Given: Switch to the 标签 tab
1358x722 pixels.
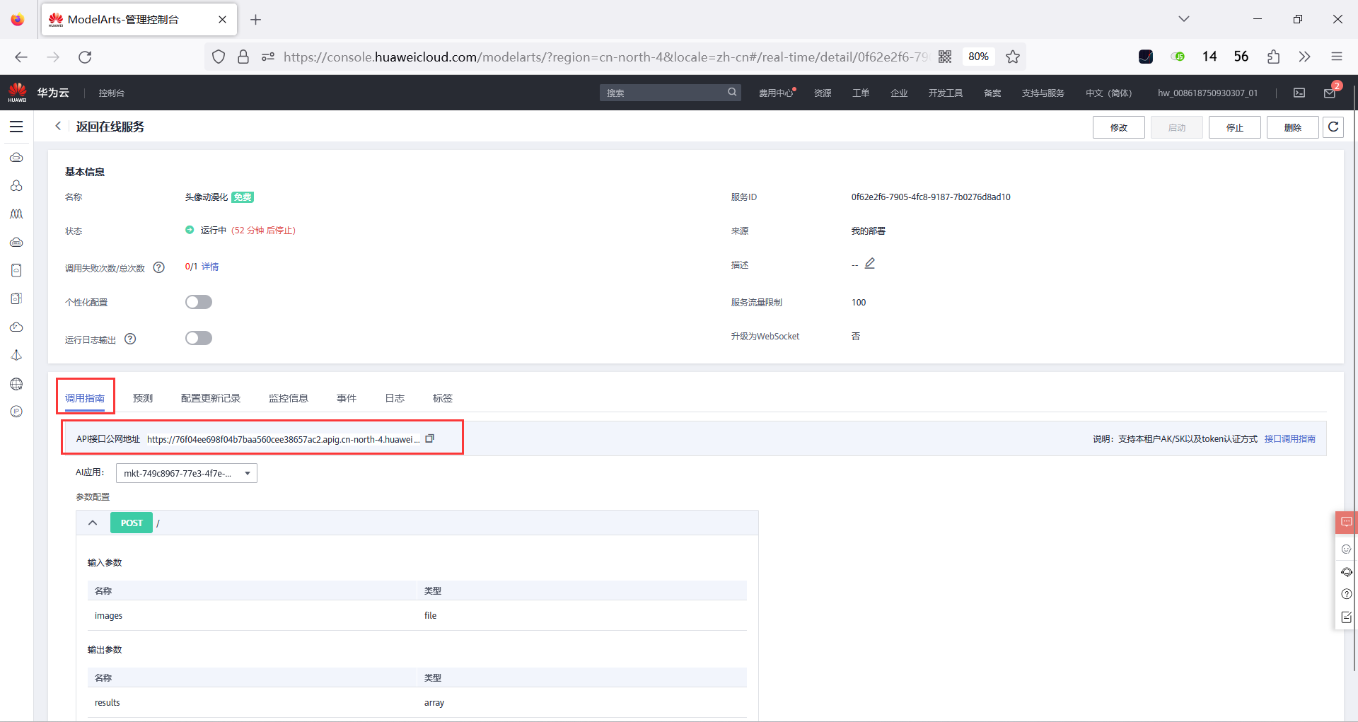Looking at the screenshot, I should pos(443,398).
